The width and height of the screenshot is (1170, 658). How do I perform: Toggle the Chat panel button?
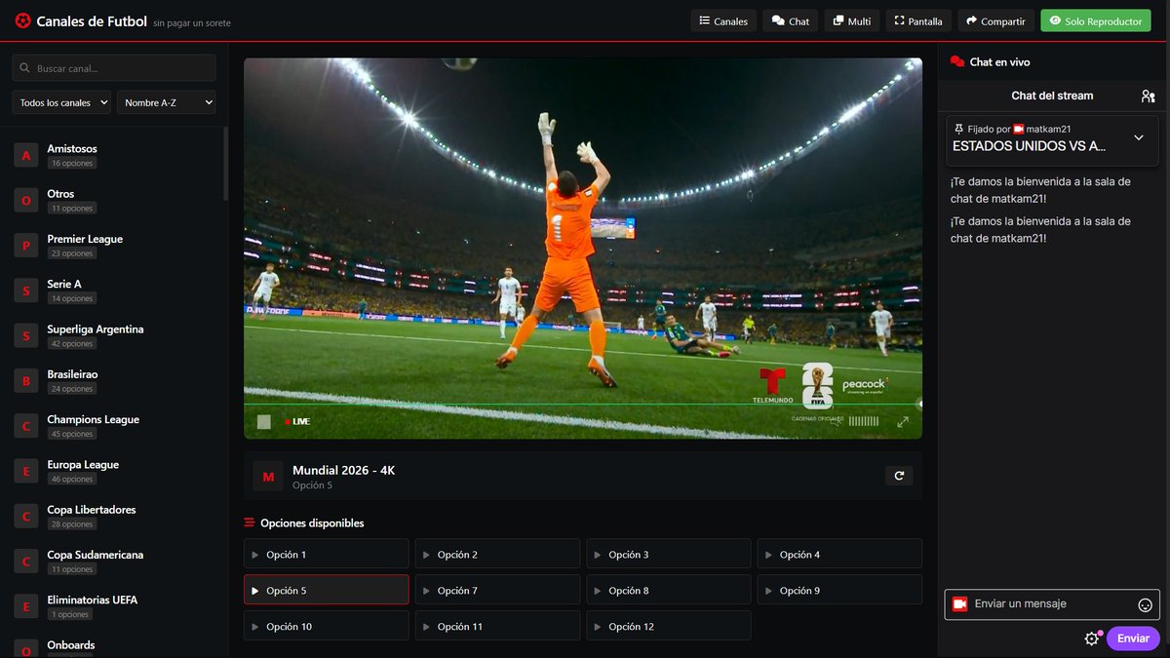click(x=791, y=20)
